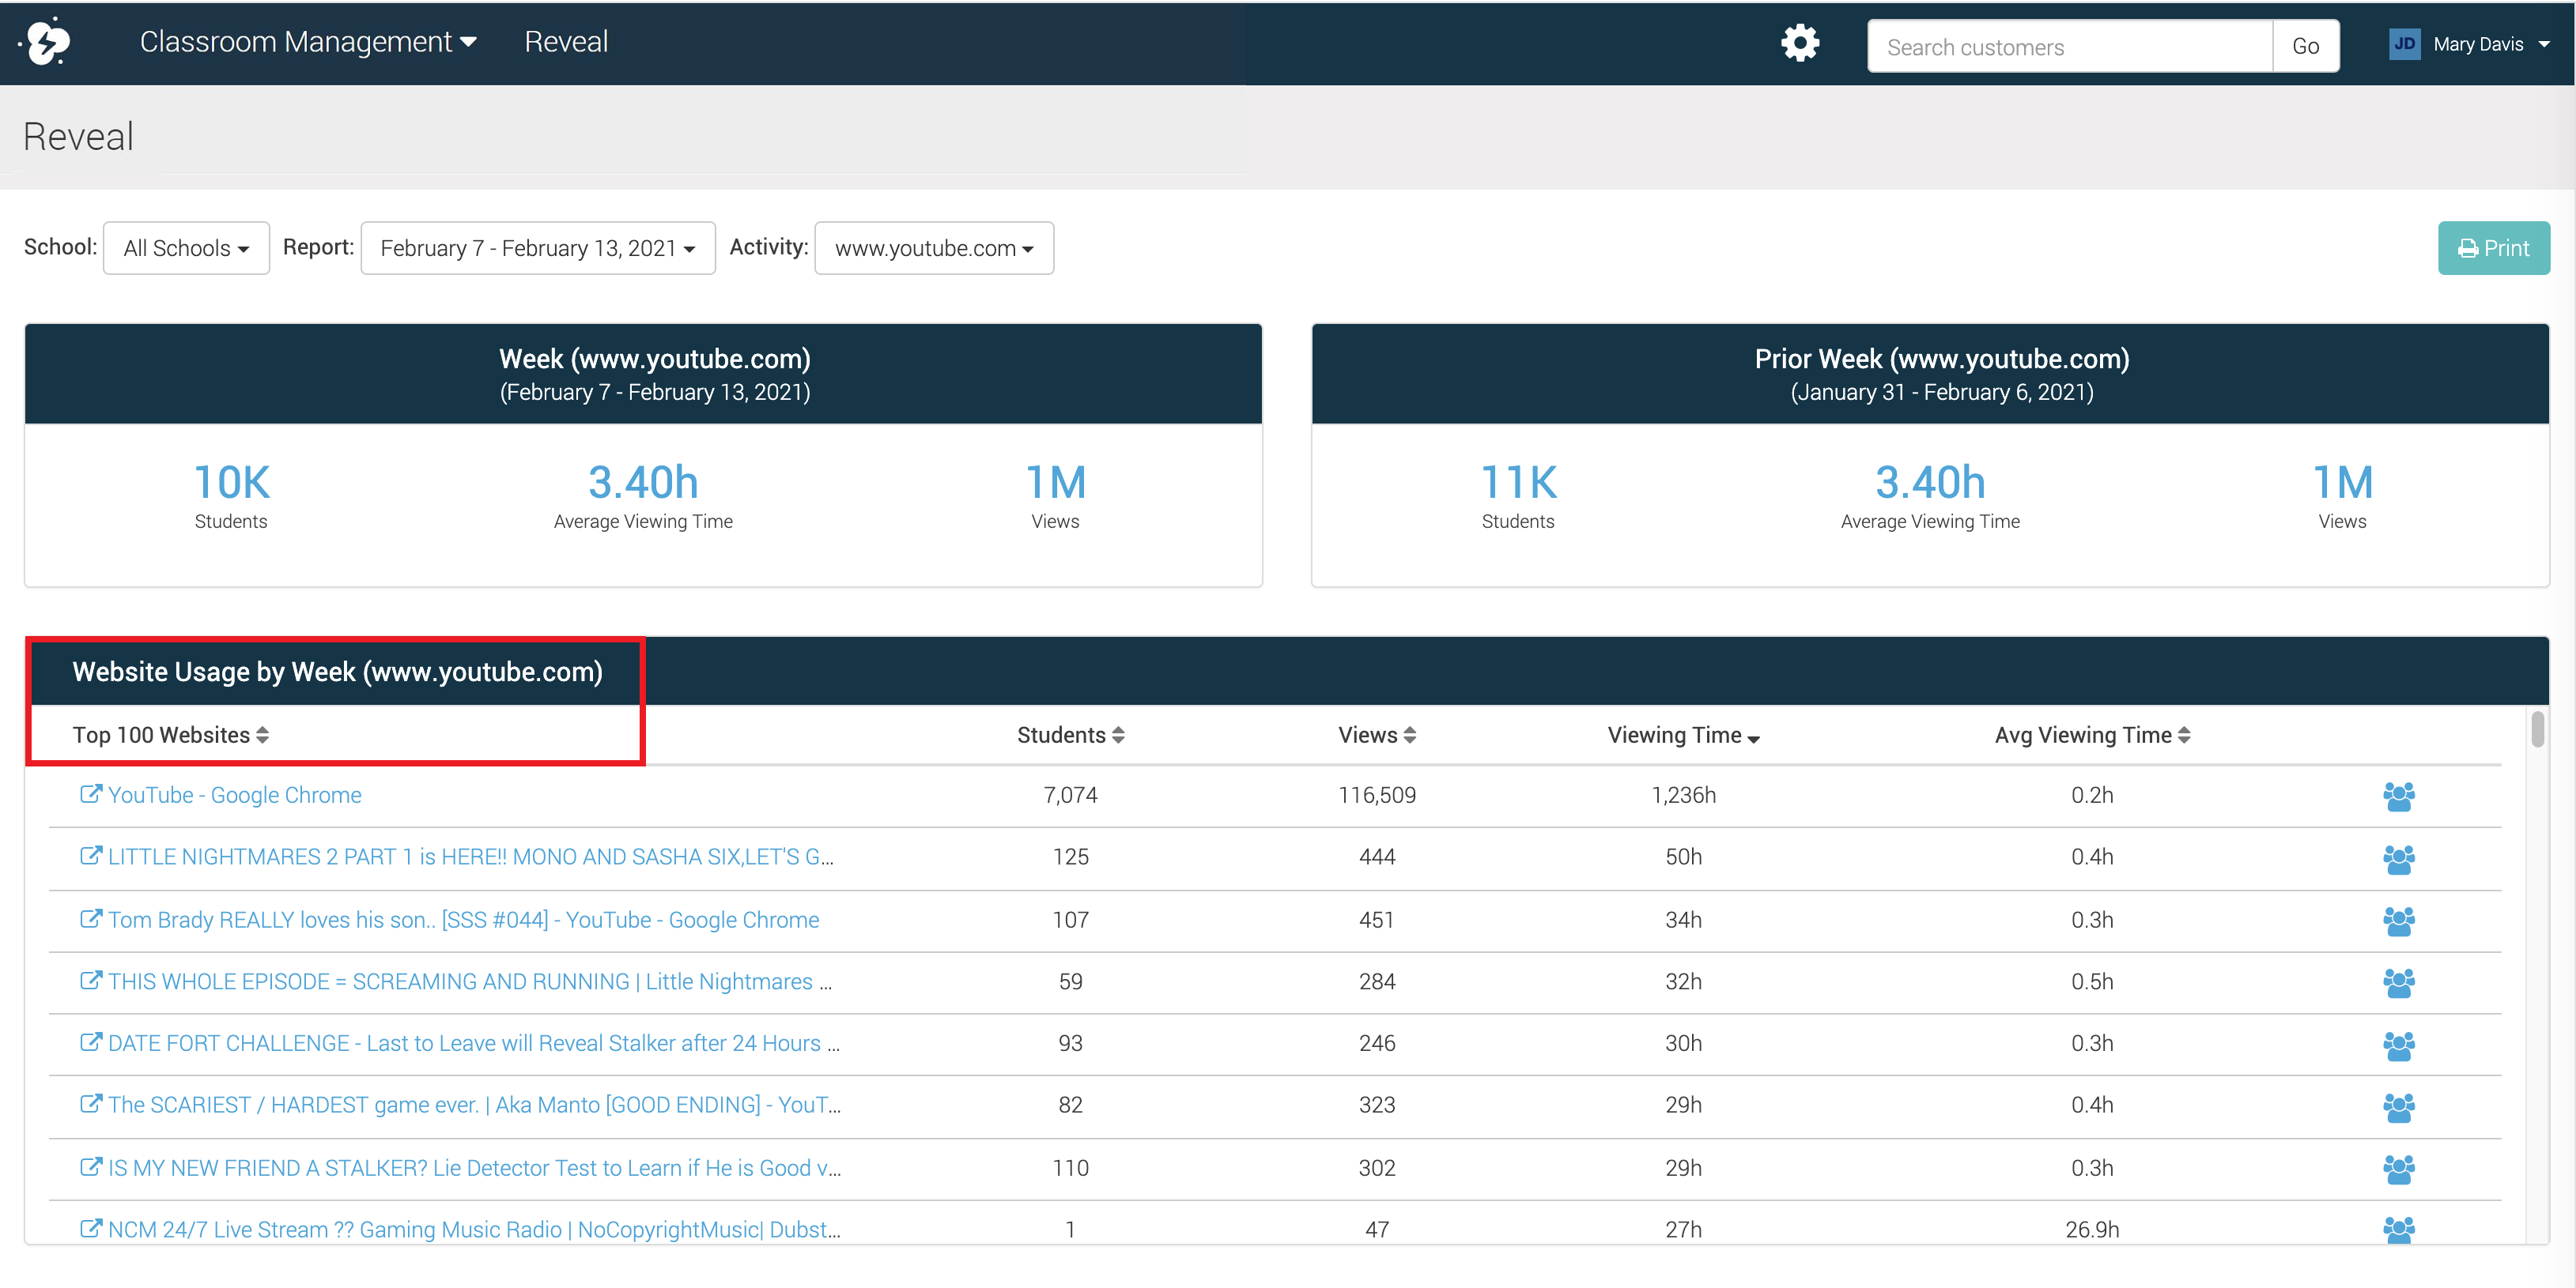The height and width of the screenshot is (1288, 2576).
Task: Click external-link icon beside Tom Brady REALLY loves
Action: point(90,918)
